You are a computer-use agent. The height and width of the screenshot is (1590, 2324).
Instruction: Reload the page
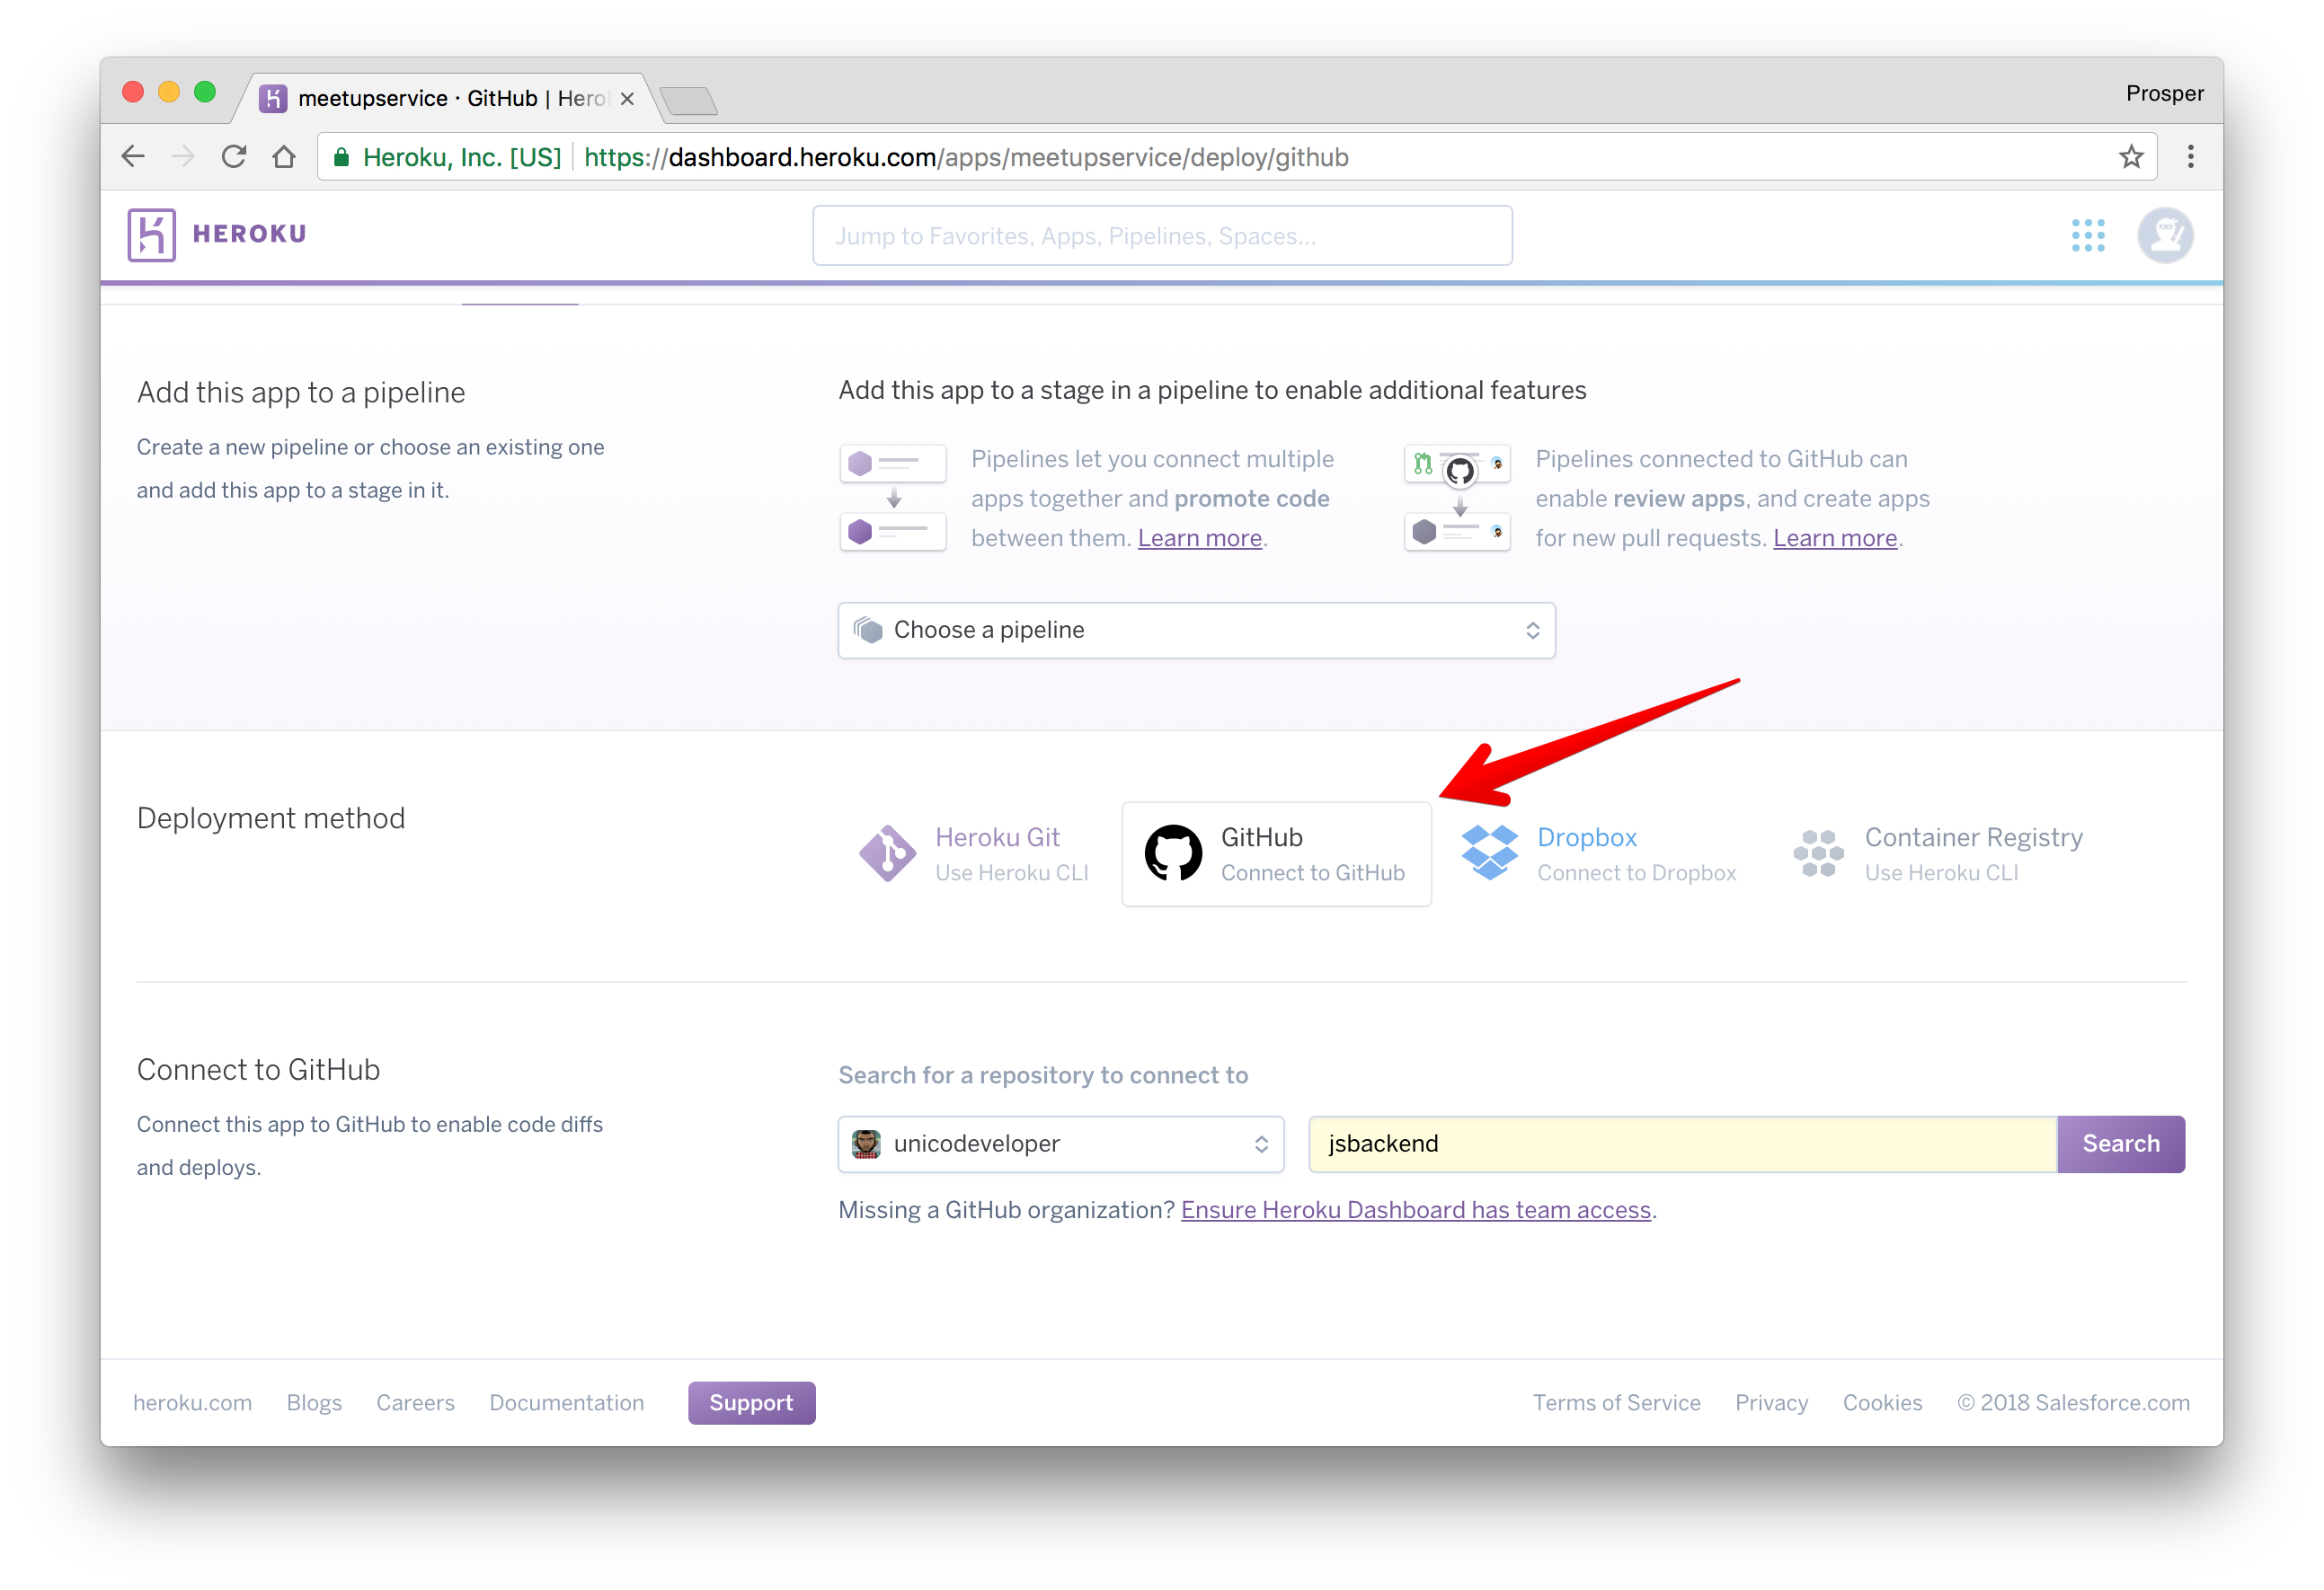pos(234,157)
